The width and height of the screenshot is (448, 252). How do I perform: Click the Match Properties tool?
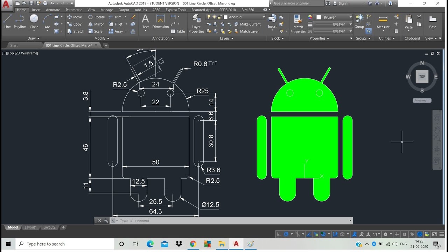click(298, 24)
